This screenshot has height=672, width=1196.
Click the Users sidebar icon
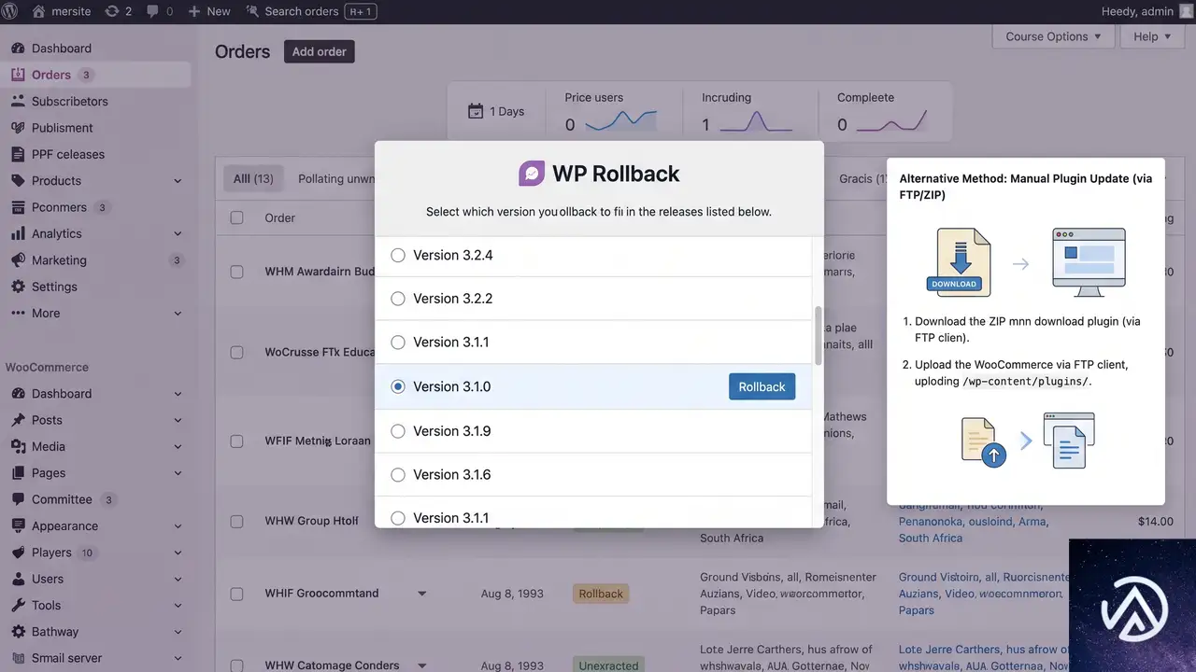(x=18, y=579)
